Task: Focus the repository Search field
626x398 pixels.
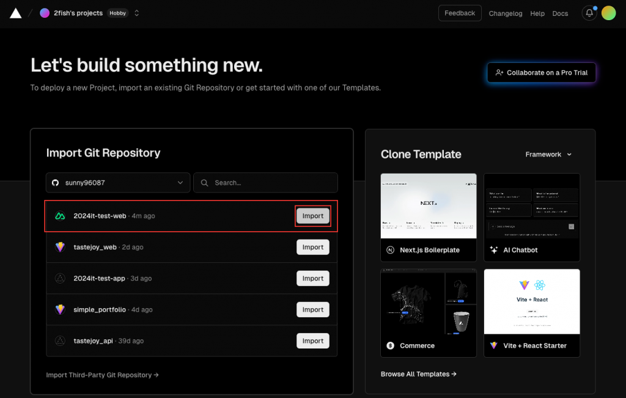Action: click(265, 183)
